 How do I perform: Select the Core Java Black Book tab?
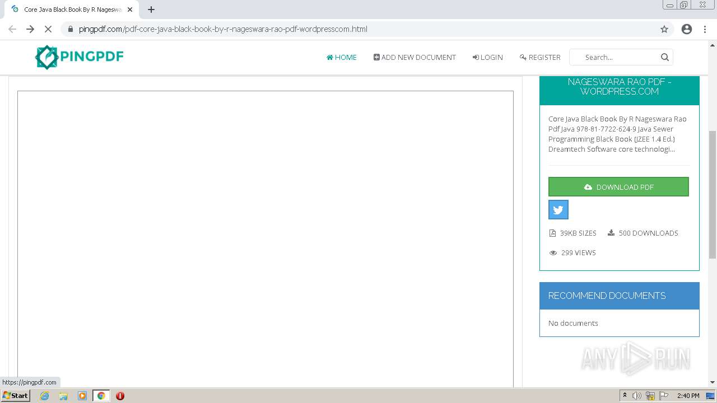pos(72,10)
